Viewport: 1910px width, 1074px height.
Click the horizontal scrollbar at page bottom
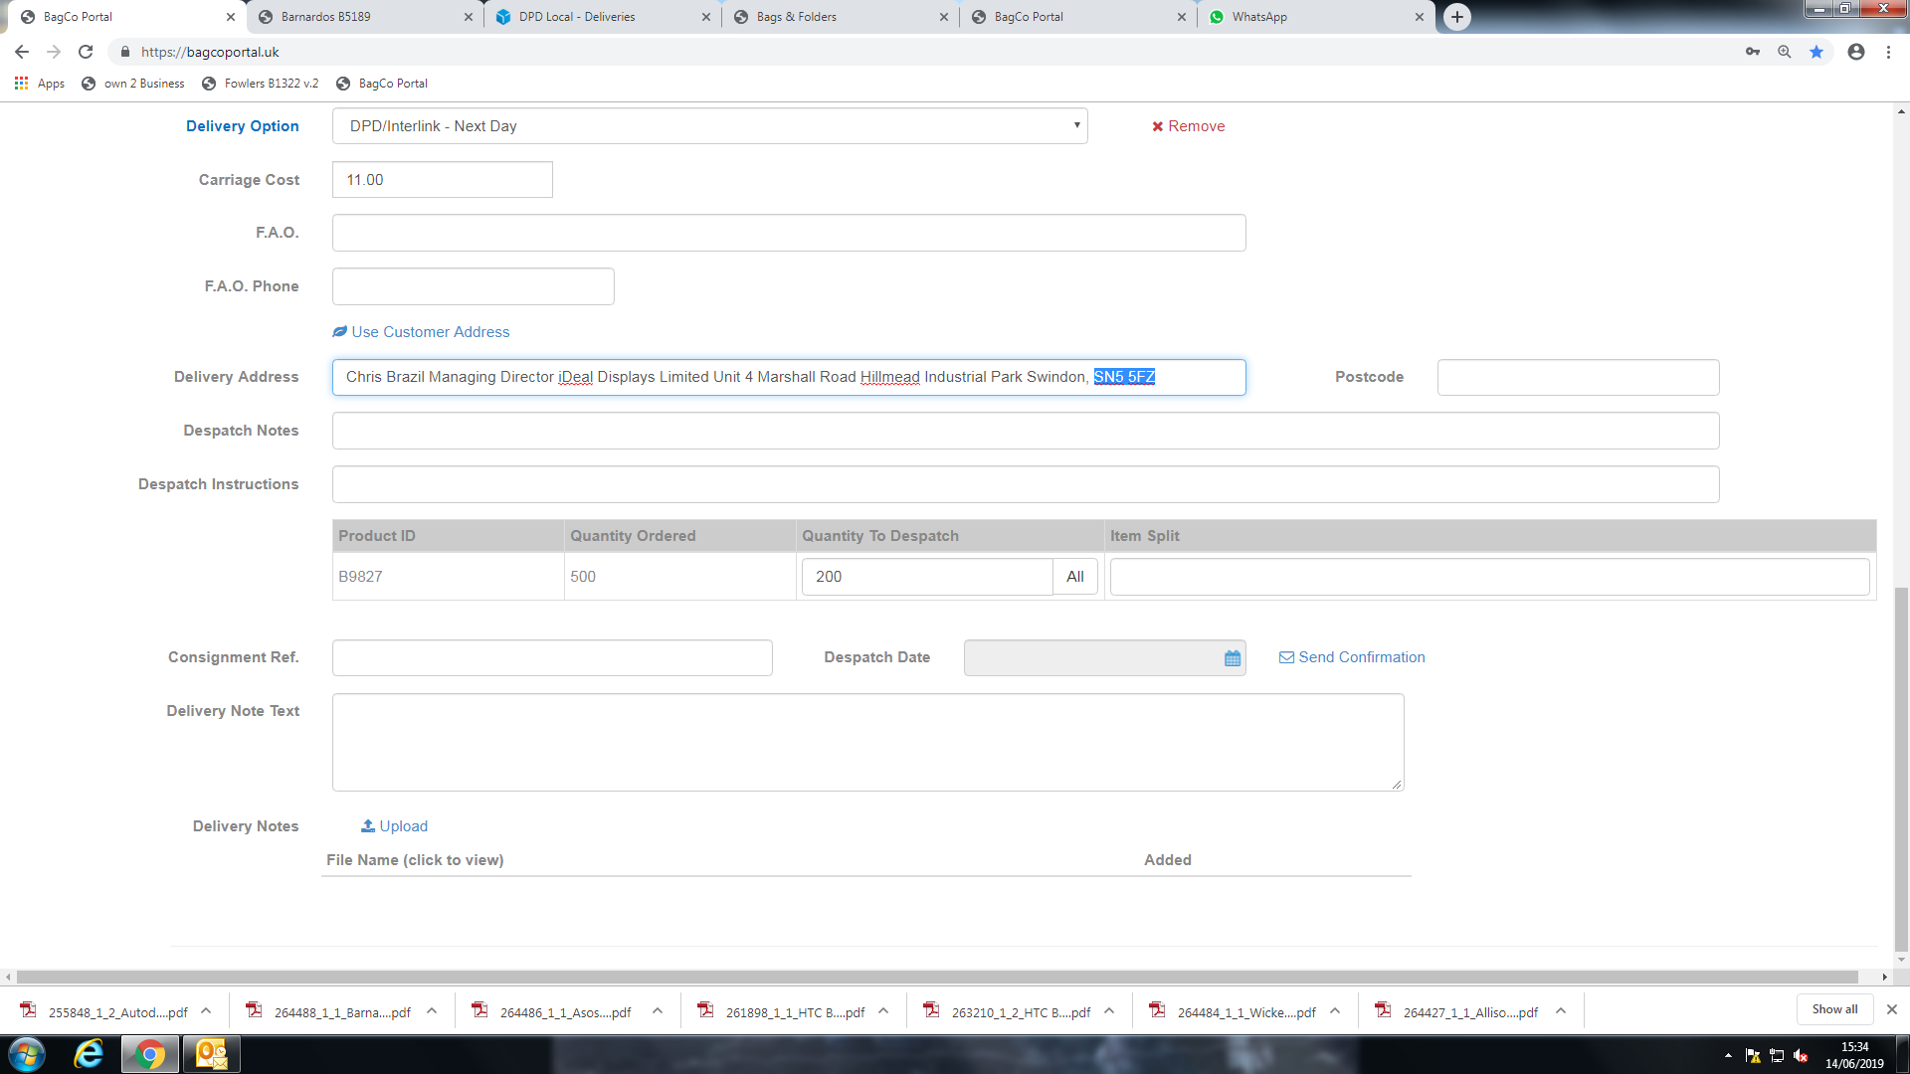click(x=935, y=977)
